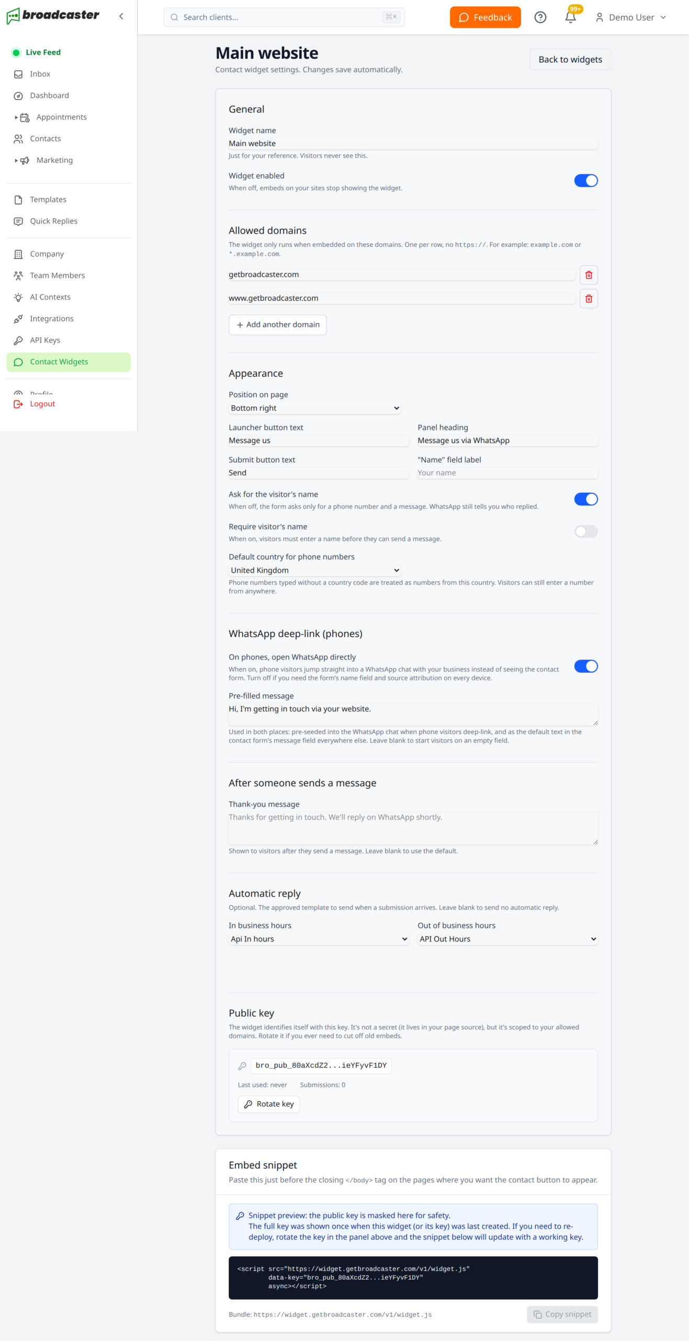Toggle the Widget enabled switch
Screen dimensions: 689x1341
coord(586,181)
